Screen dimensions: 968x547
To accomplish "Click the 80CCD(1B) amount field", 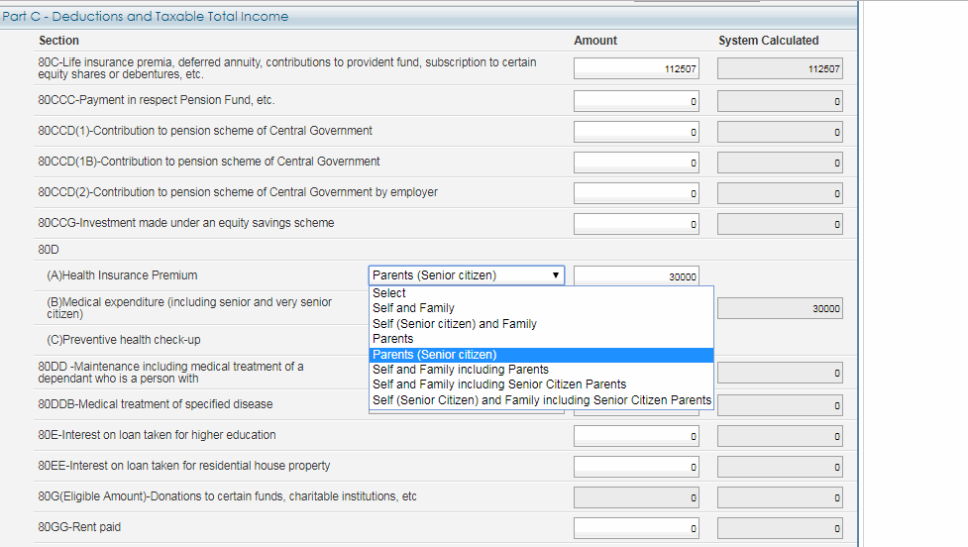I will 636,163.
